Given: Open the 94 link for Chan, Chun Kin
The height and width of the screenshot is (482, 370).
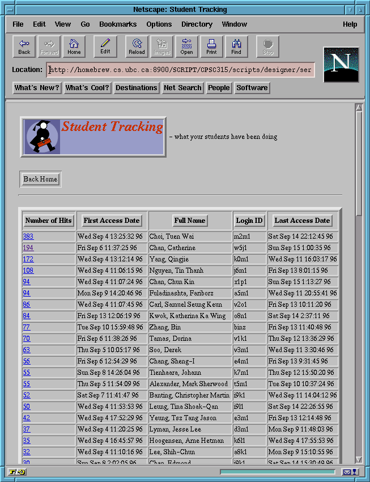Looking at the screenshot, I should (27, 282).
